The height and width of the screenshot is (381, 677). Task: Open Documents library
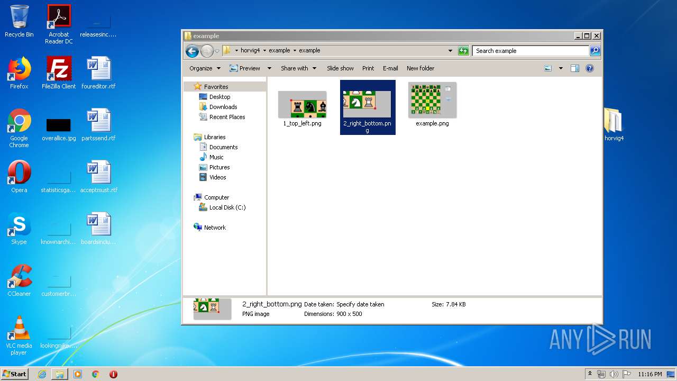223,147
